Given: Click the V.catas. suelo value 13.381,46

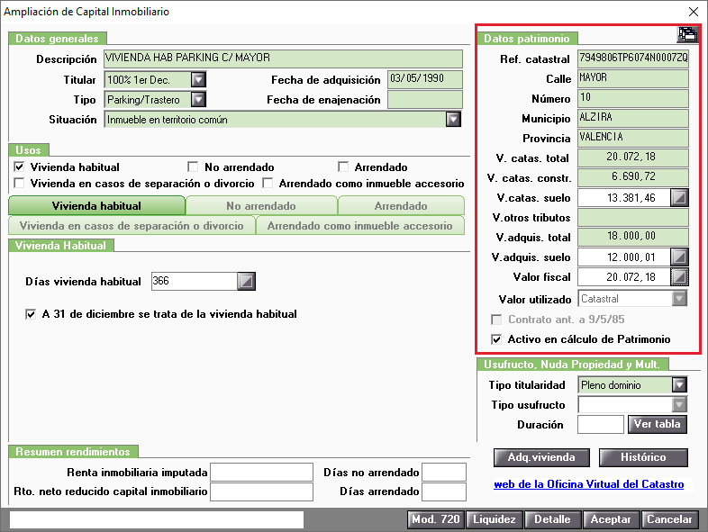Looking at the screenshot, I should 624,198.
